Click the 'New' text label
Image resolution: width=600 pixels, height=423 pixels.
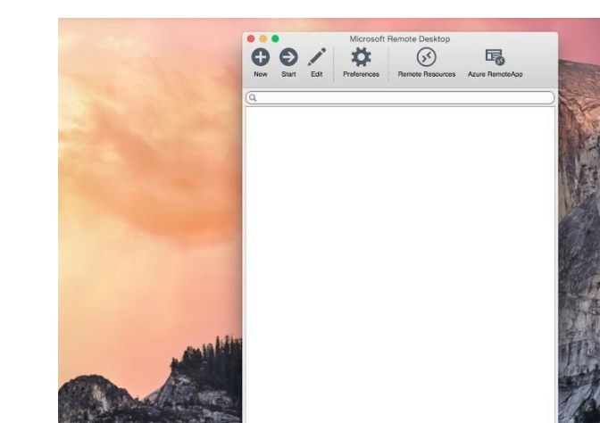[260, 75]
